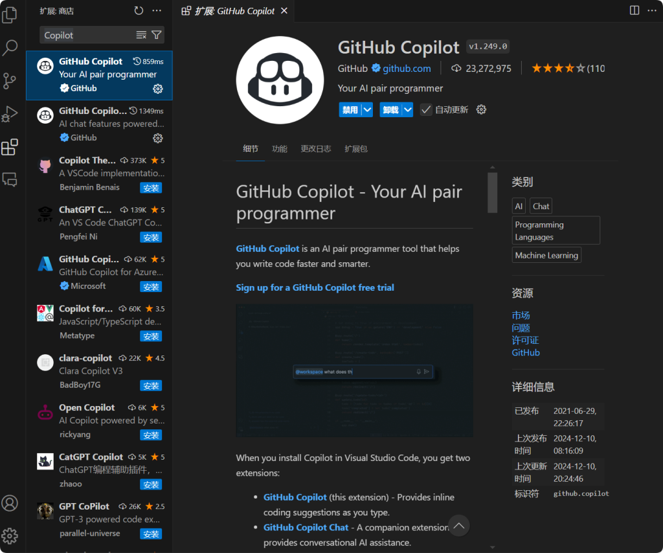Switch to the 功能 tab

(280, 149)
